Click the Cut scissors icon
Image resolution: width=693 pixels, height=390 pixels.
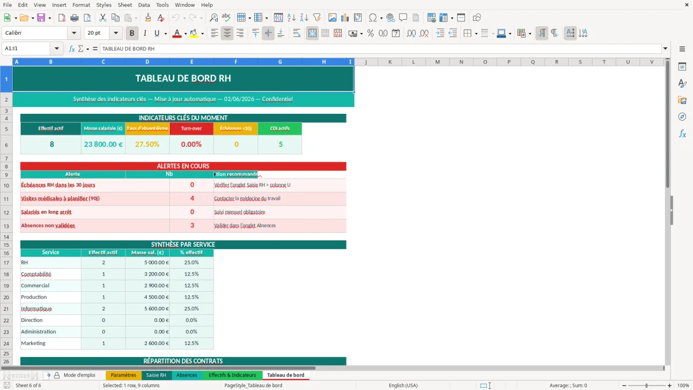tap(102, 18)
